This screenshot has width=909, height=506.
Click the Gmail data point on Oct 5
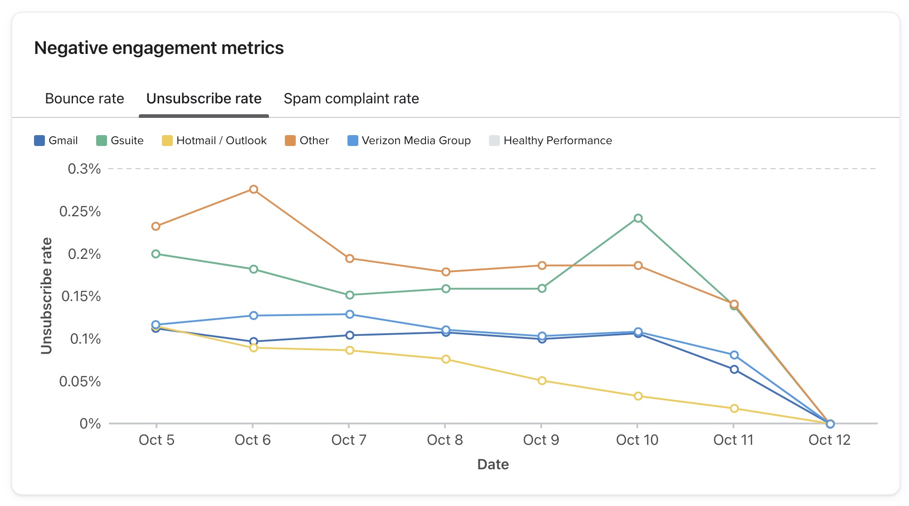pos(156,328)
